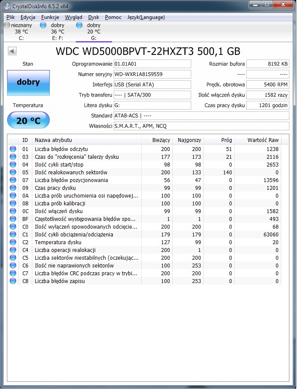Click status icon for attribute 01 read errors
This screenshot has height=390, width=298.
[x=13, y=149]
